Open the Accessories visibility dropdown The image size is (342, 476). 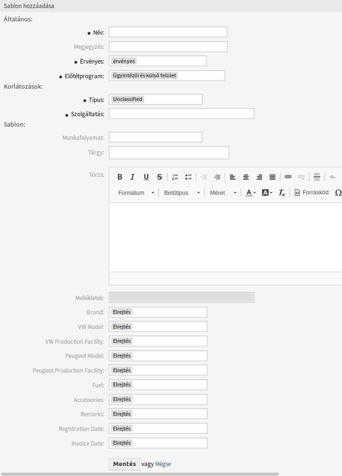158,400
